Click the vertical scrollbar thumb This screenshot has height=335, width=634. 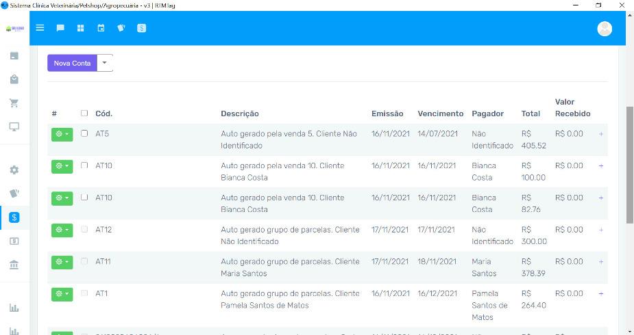pos(630,165)
